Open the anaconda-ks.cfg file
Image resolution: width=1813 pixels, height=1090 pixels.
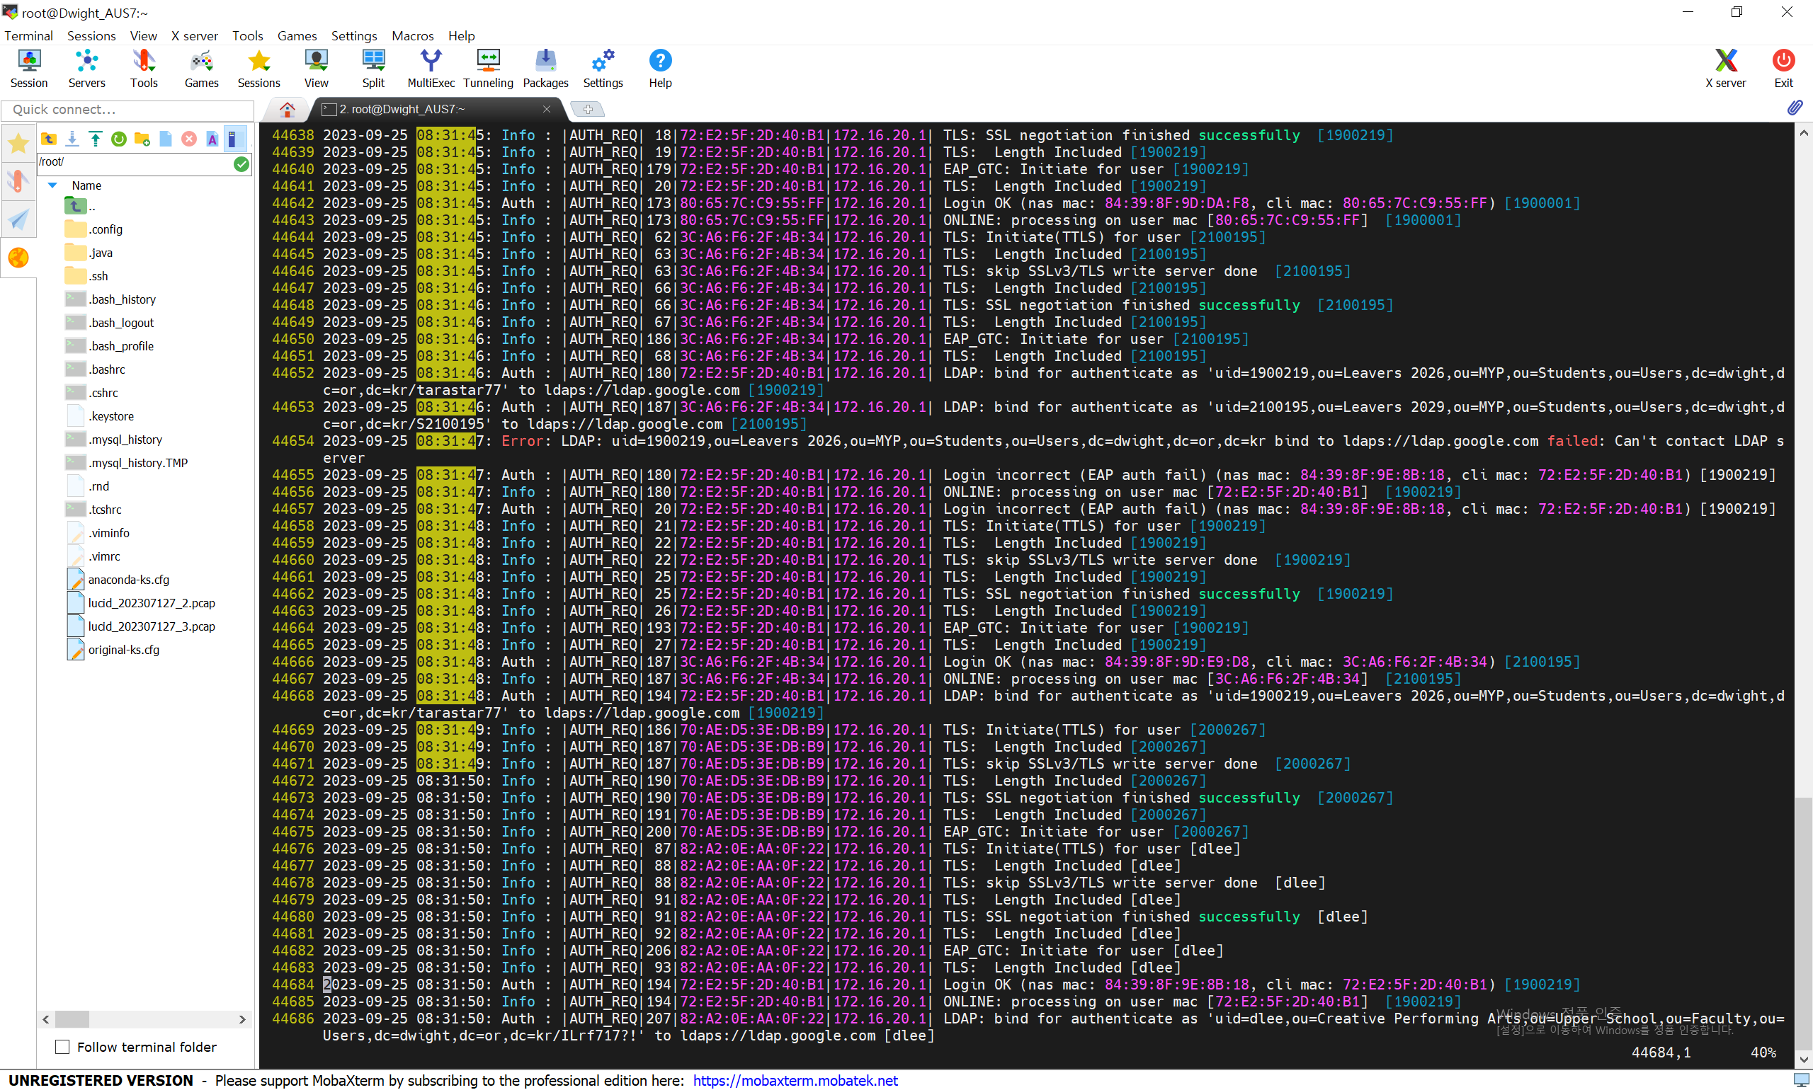point(129,580)
